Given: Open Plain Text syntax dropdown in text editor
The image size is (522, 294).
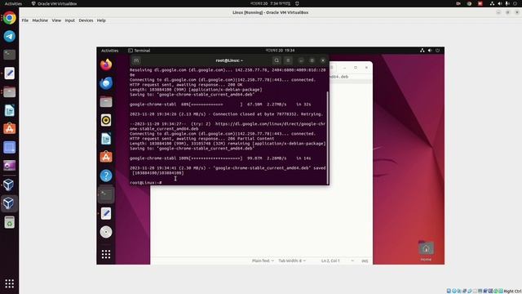Looking at the screenshot, I should coord(263,261).
